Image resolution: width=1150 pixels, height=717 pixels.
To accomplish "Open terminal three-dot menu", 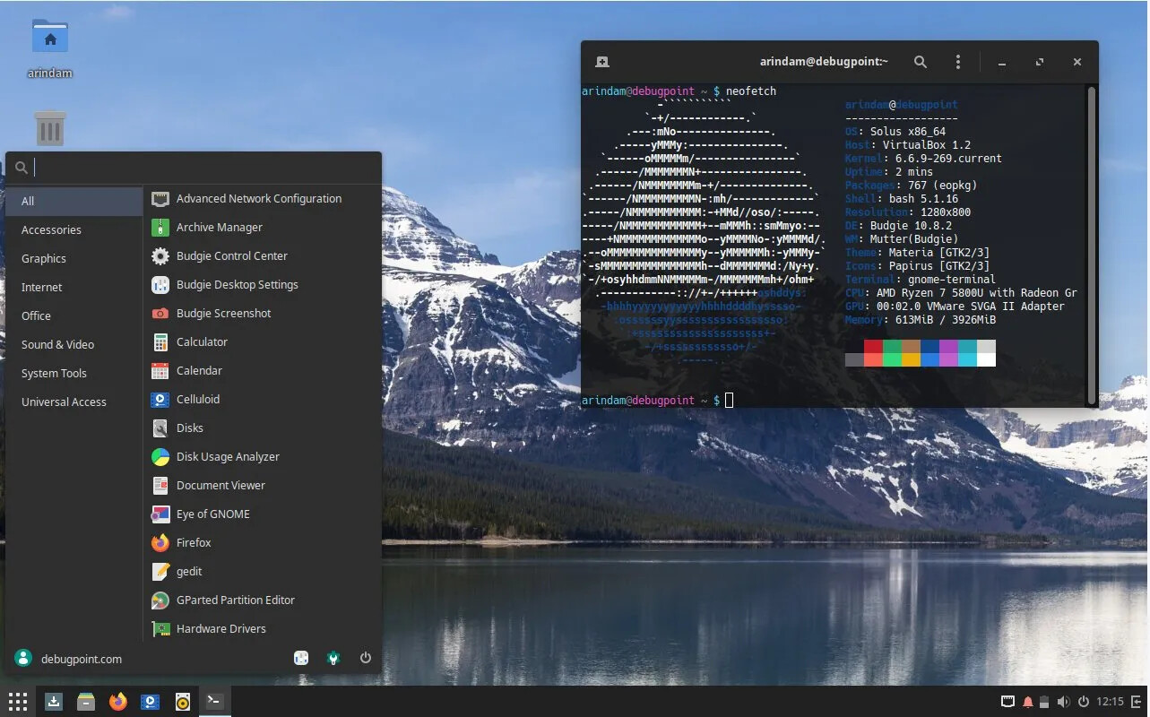I will click(958, 62).
